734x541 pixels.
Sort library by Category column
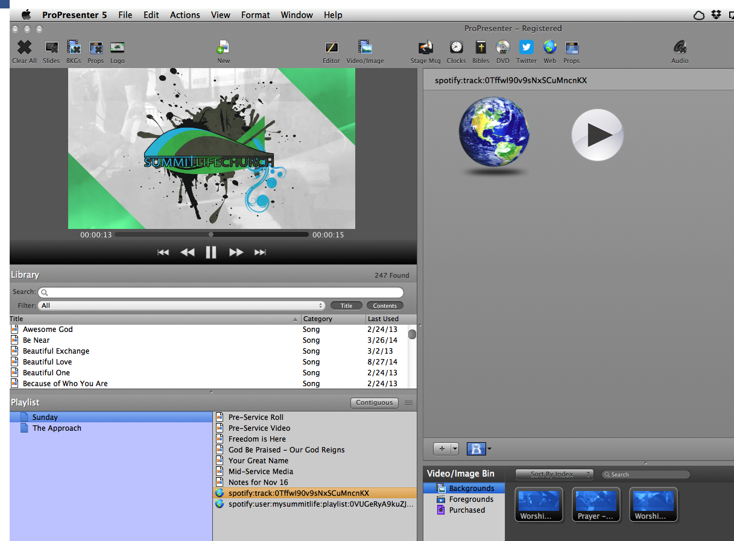[x=333, y=319]
